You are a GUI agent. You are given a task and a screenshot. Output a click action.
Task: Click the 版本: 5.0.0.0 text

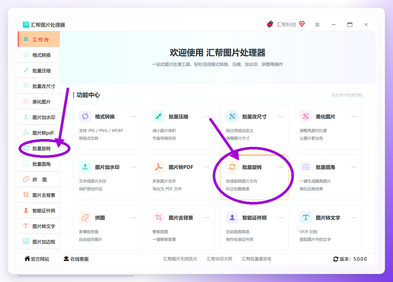click(353, 259)
